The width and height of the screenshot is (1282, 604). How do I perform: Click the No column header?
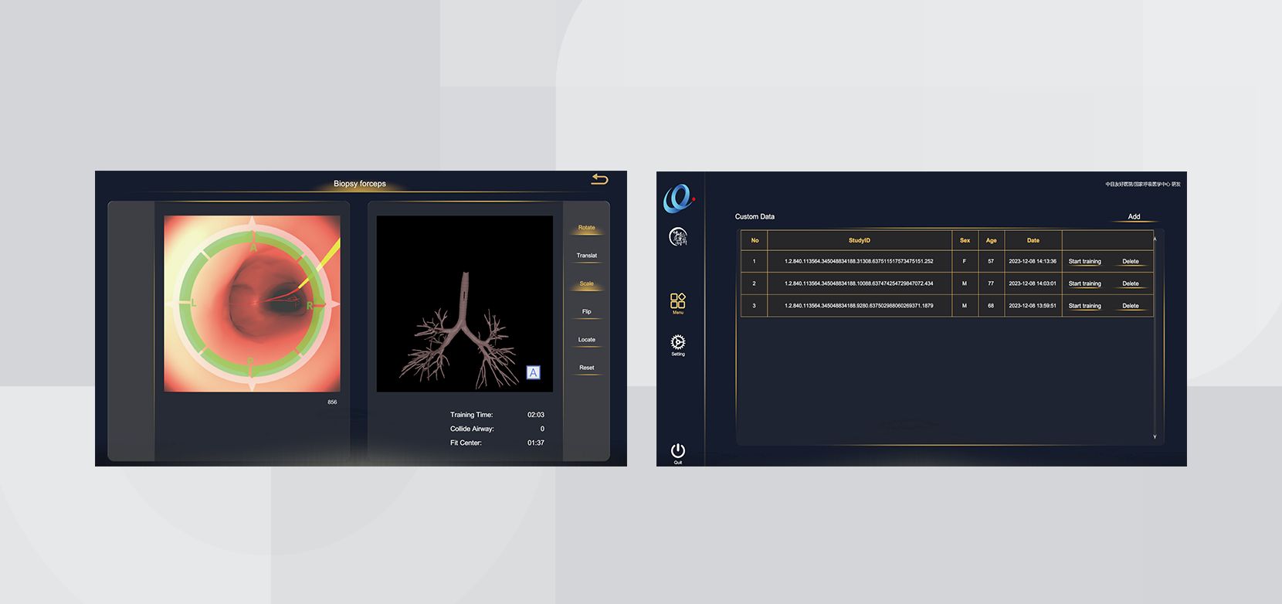click(755, 240)
